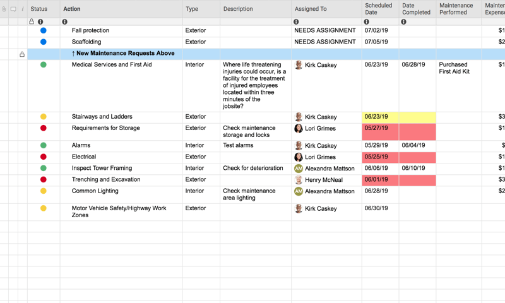This screenshot has width=505, height=303.
Task: Click the Date Completed column header
Action: (417, 9)
